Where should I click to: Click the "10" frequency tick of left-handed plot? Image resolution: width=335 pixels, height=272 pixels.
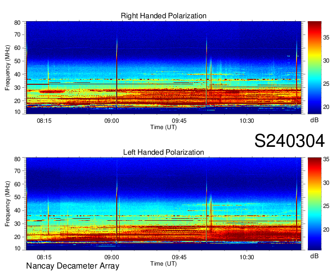[17, 248]
